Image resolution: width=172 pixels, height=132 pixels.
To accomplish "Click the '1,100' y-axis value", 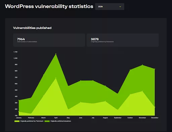I will tap(15, 52).
